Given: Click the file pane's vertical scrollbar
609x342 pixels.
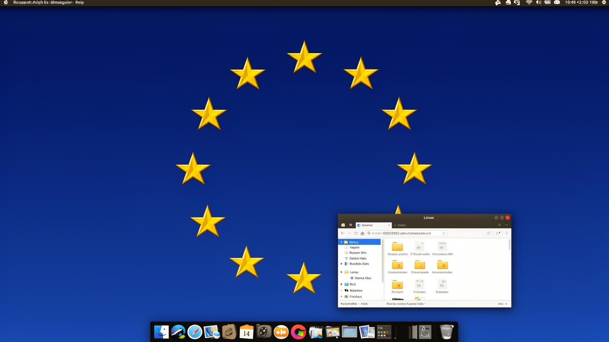Looking at the screenshot, I should [509, 244].
